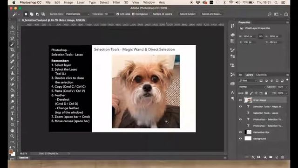Select the Magic Wand tool in toolbar

(12, 44)
